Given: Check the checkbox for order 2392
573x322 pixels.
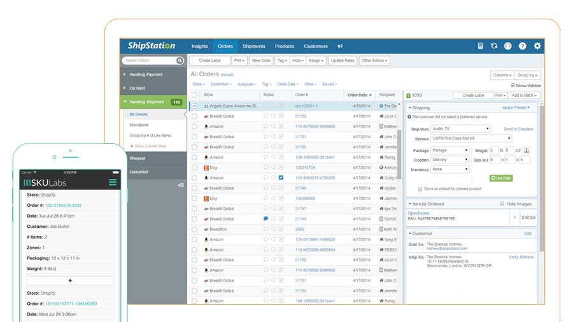Looking at the screenshot, I should tap(194, 229).
